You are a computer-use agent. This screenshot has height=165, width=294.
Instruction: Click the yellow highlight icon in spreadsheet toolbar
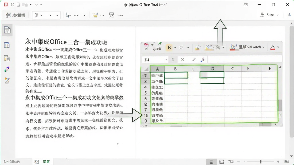198,48
